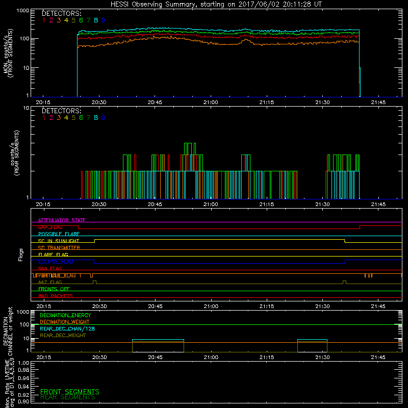408x408 pixels.
Task: Click the 1000 tick on front segments axis
Action: (23, 11)
